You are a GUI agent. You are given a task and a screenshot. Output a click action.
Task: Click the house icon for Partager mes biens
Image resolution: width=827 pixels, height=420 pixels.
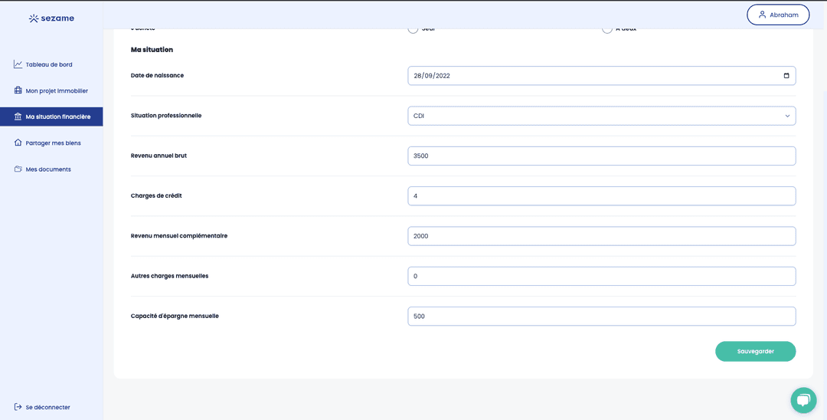click(x=18, y=143)
